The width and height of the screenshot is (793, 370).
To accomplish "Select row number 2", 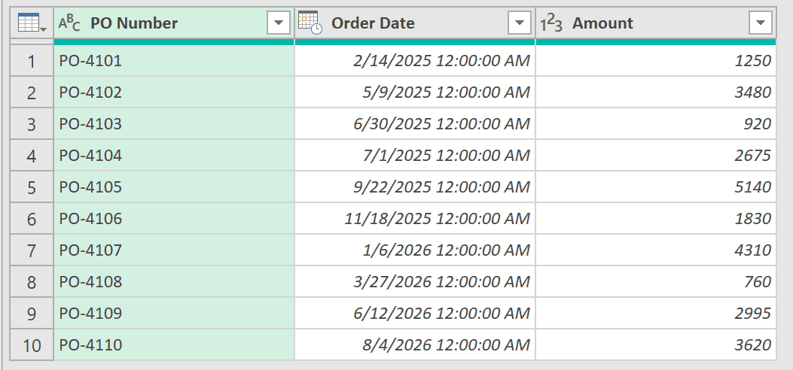I will point(32,92).
